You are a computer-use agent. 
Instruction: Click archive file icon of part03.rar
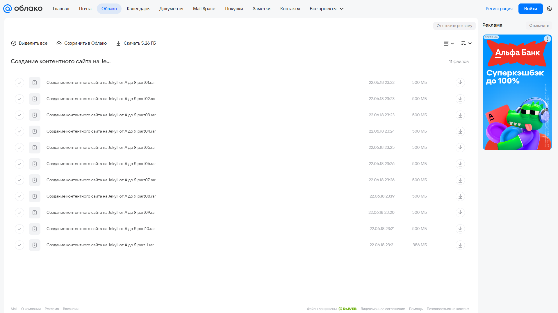coord(35,115)
